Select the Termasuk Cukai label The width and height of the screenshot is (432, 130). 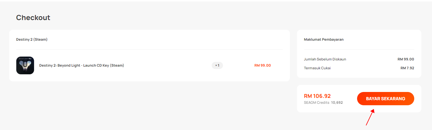(317, 68)
